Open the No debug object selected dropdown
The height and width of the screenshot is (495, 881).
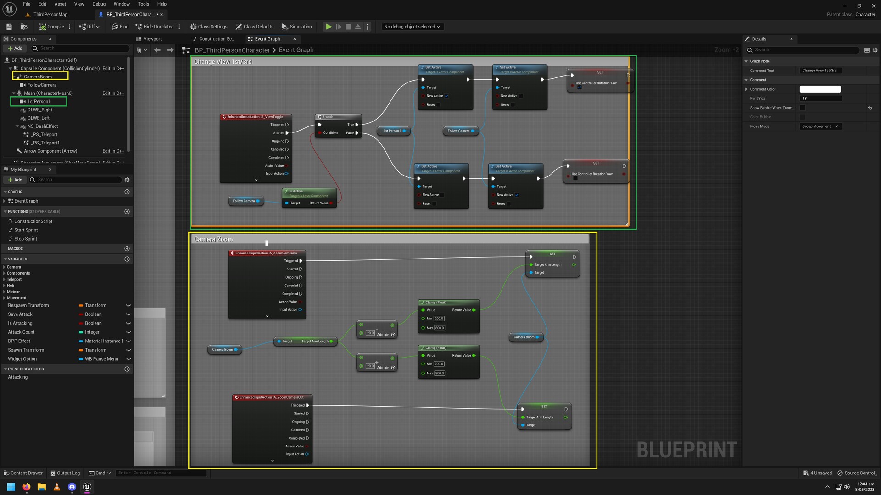412,26
